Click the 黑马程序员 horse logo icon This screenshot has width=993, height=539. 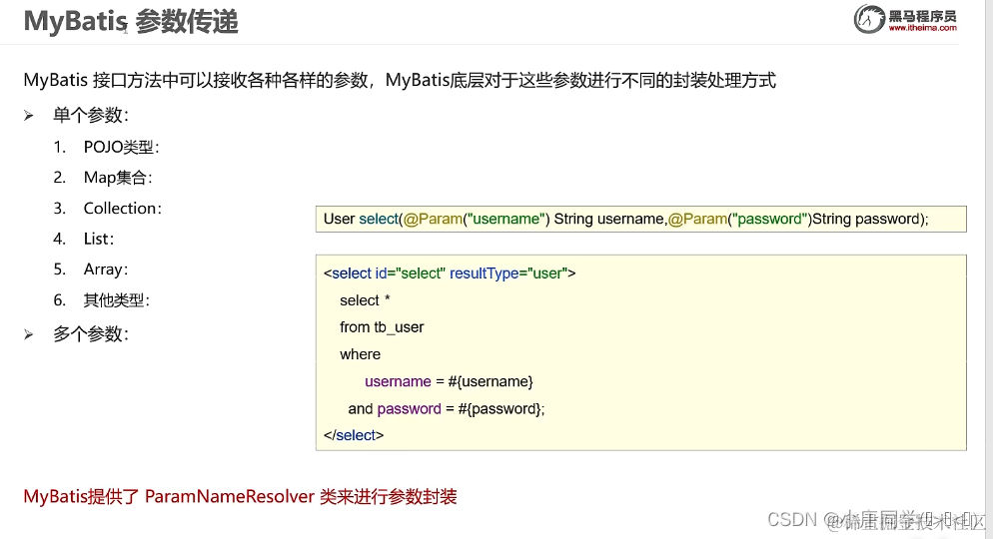(x=869, y=18)
